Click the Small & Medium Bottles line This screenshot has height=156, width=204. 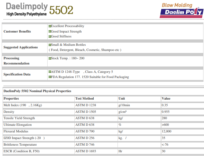coord(67,45)
